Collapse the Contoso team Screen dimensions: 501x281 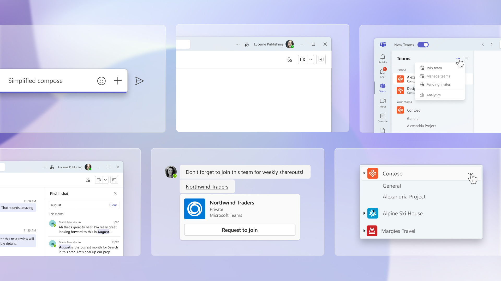point(364,173)
